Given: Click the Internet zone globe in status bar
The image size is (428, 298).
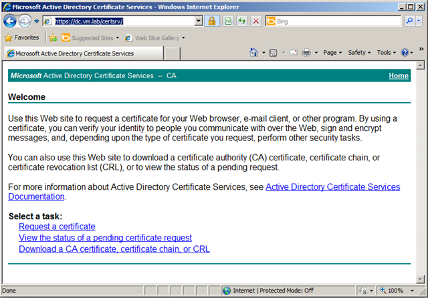Looking at the screenshot, I should click(227, 291).
